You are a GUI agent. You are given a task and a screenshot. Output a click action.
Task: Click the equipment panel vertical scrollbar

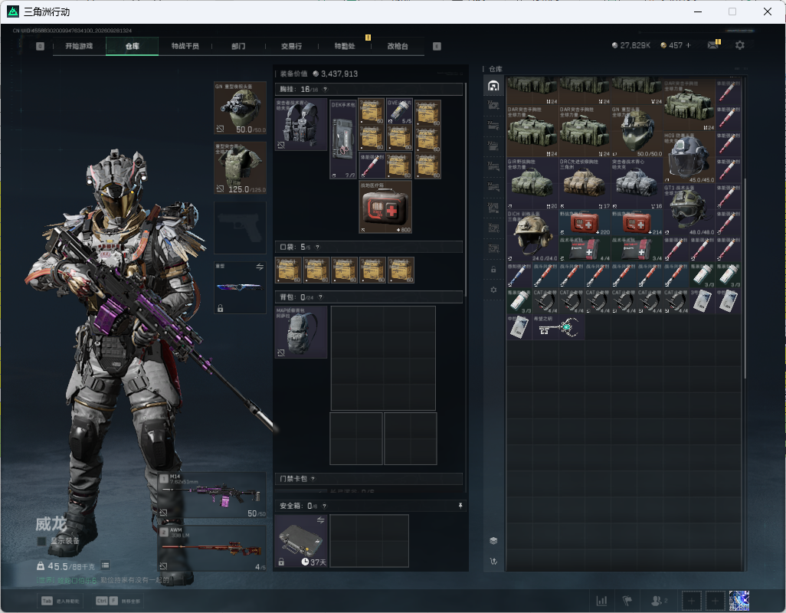(466, 191)
